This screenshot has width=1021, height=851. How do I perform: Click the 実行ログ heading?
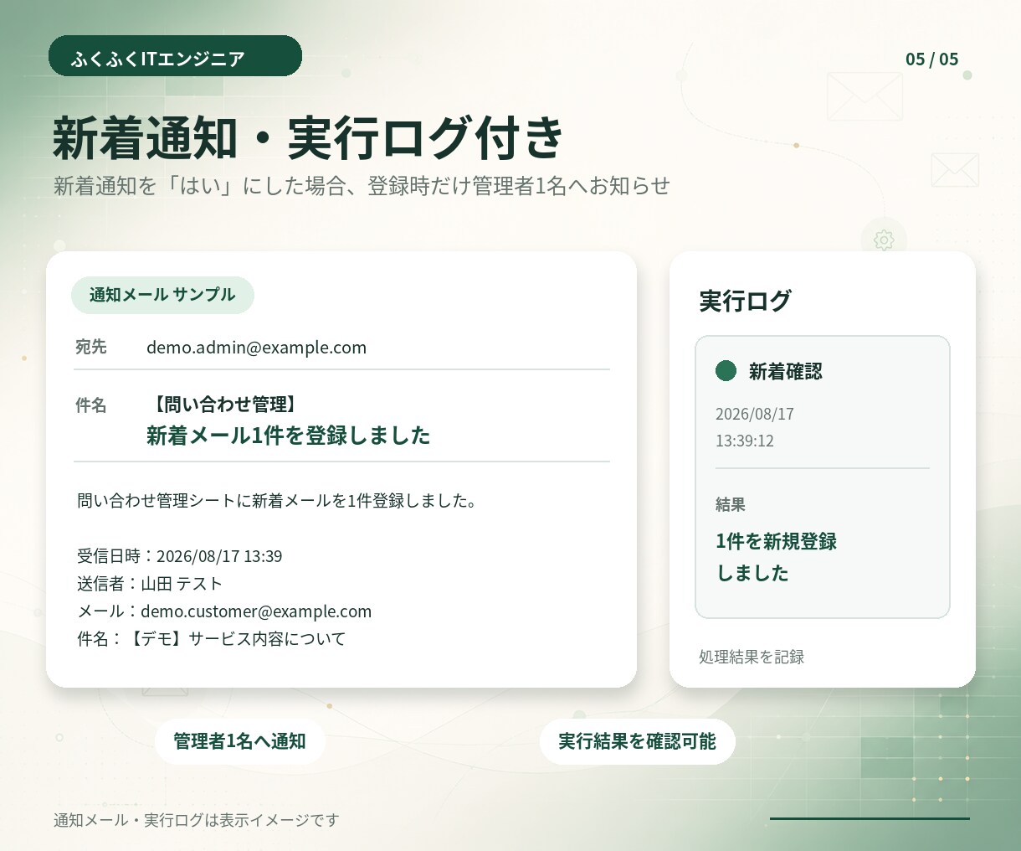click(745, 301)
